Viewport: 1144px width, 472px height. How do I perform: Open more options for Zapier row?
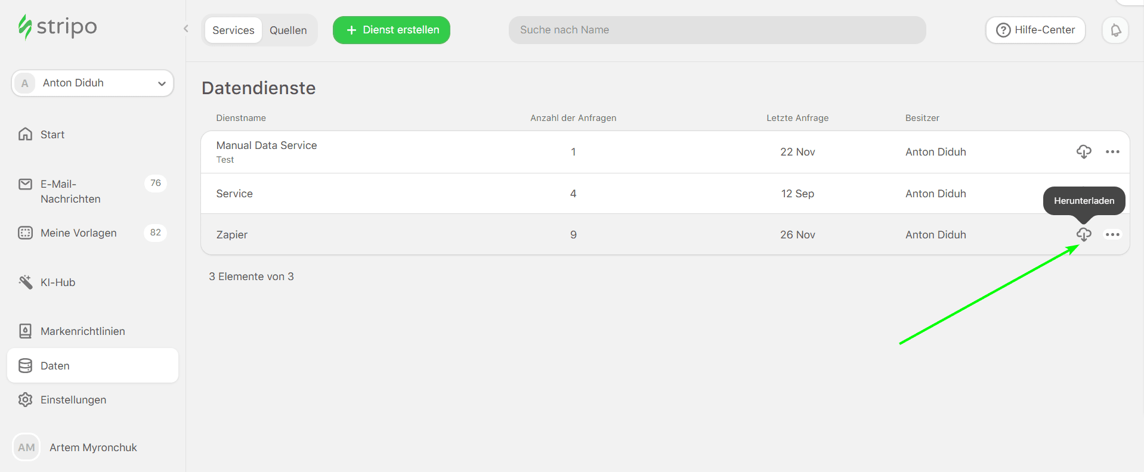(1112, 234)
